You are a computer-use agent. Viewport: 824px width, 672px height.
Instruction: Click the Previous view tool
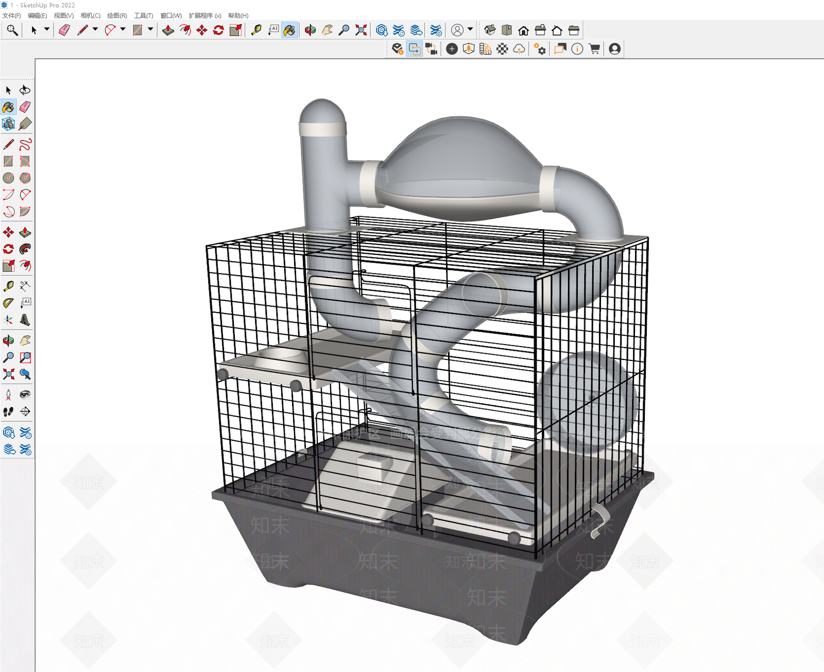tap(25, 374)
